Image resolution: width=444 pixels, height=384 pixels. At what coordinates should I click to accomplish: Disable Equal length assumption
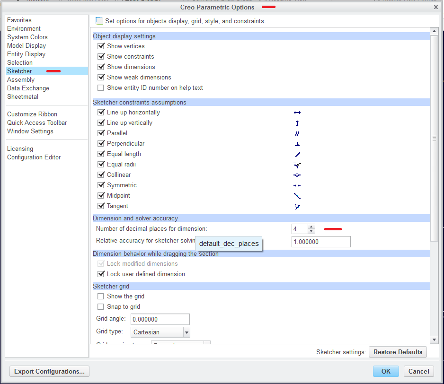tap(101, 154)
